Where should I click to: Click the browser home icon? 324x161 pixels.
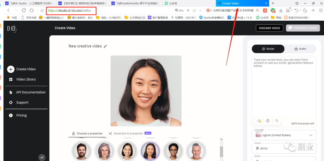click(31, 10)
